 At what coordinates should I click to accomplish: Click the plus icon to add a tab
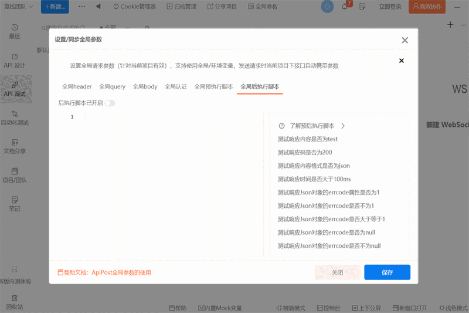tap(450, 25)
